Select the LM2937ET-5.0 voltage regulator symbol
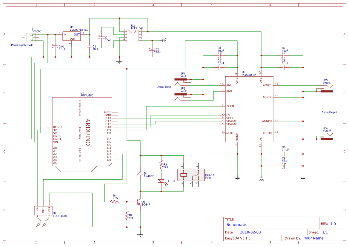The width and height of the screenshot is (349, 247). (72, 36)
